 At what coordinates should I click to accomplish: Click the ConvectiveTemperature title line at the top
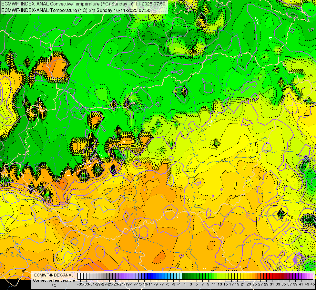tap(83, 4)
